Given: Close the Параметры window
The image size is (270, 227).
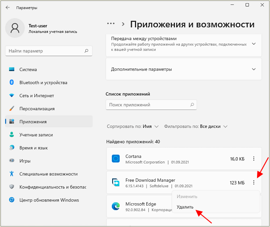Looking at the screenshot, I should pos(262,5).
